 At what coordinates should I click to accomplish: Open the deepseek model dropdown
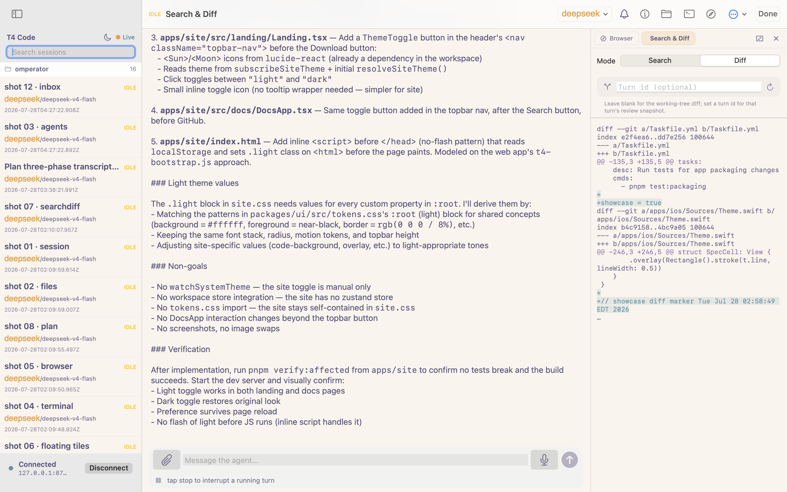585,14
